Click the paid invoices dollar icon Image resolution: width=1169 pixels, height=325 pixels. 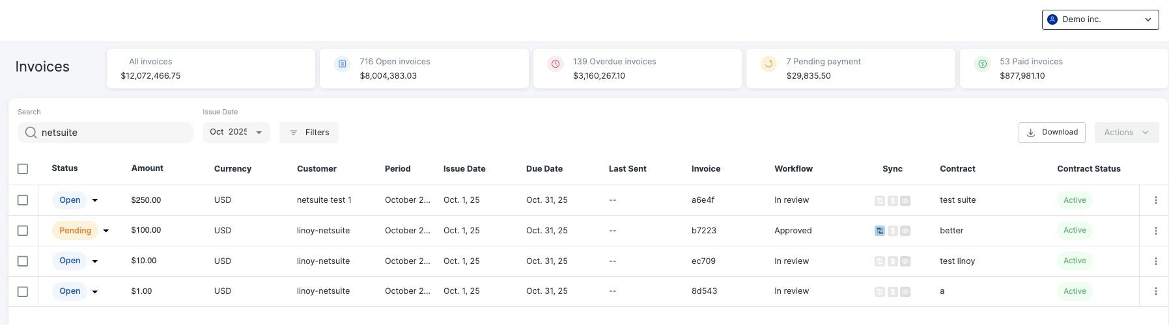point(982,64)
